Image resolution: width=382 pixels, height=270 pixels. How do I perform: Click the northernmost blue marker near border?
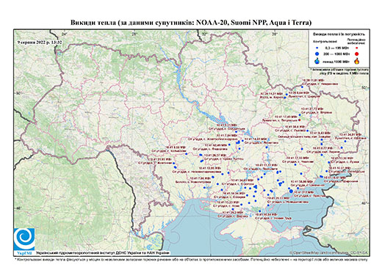tap(302, 87)
